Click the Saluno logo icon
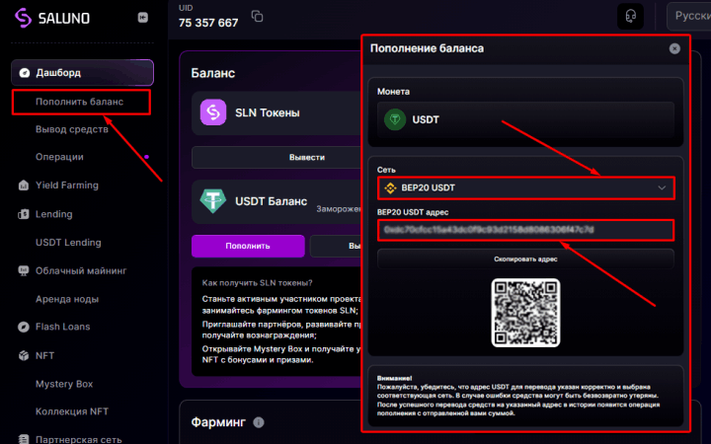This screenshot has width=711, height=444. [x=23, y=18]
